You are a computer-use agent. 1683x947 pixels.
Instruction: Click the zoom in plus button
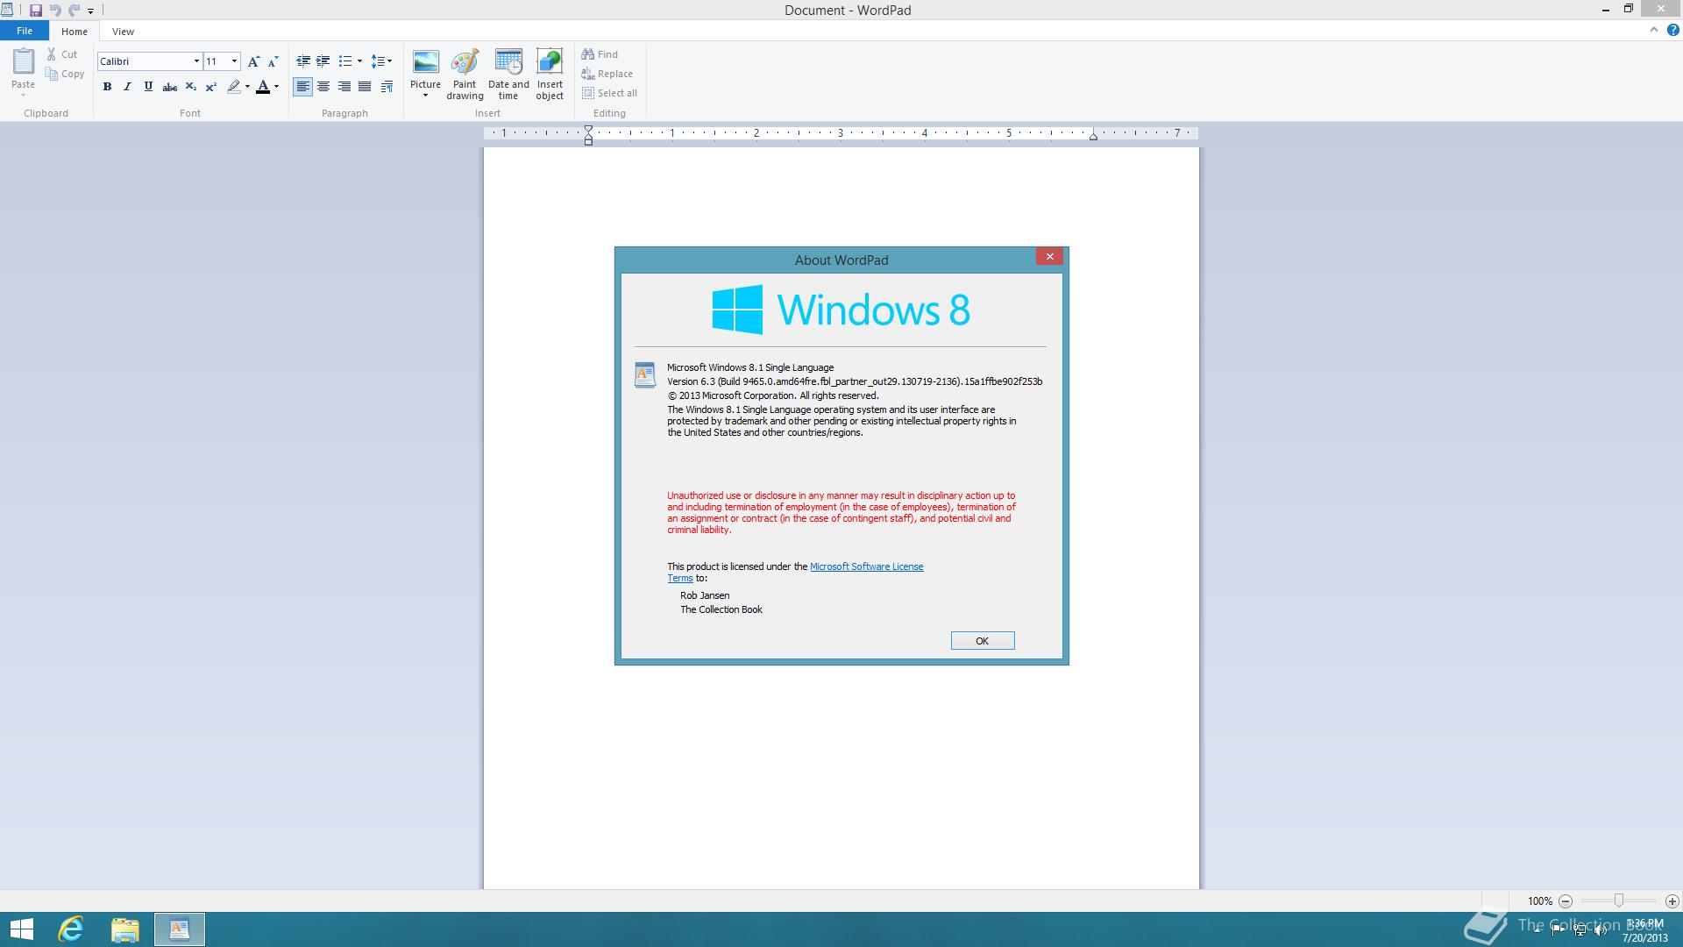tap(1672, 901)
